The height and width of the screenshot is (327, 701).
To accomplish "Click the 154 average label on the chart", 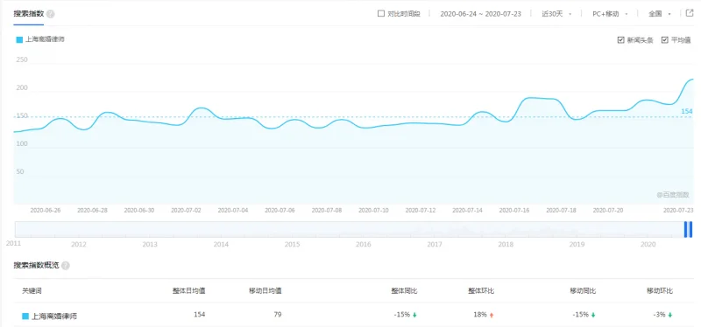I will 687,112.
